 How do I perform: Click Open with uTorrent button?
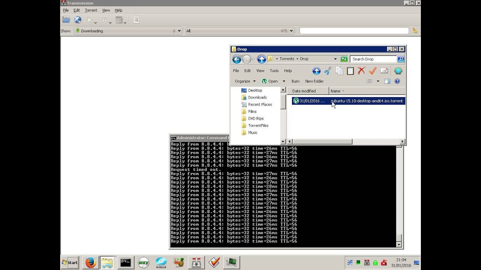(269, 81)
